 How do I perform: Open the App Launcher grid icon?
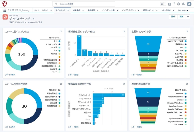4,10
